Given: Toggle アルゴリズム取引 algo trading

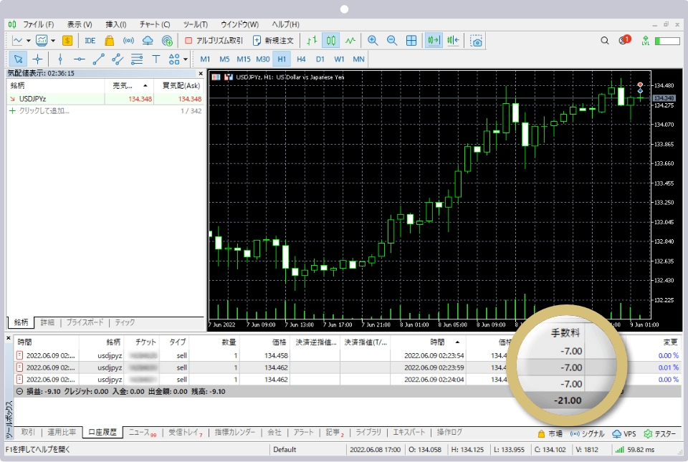Looking at the screenshot, I should tap(214, 41).
